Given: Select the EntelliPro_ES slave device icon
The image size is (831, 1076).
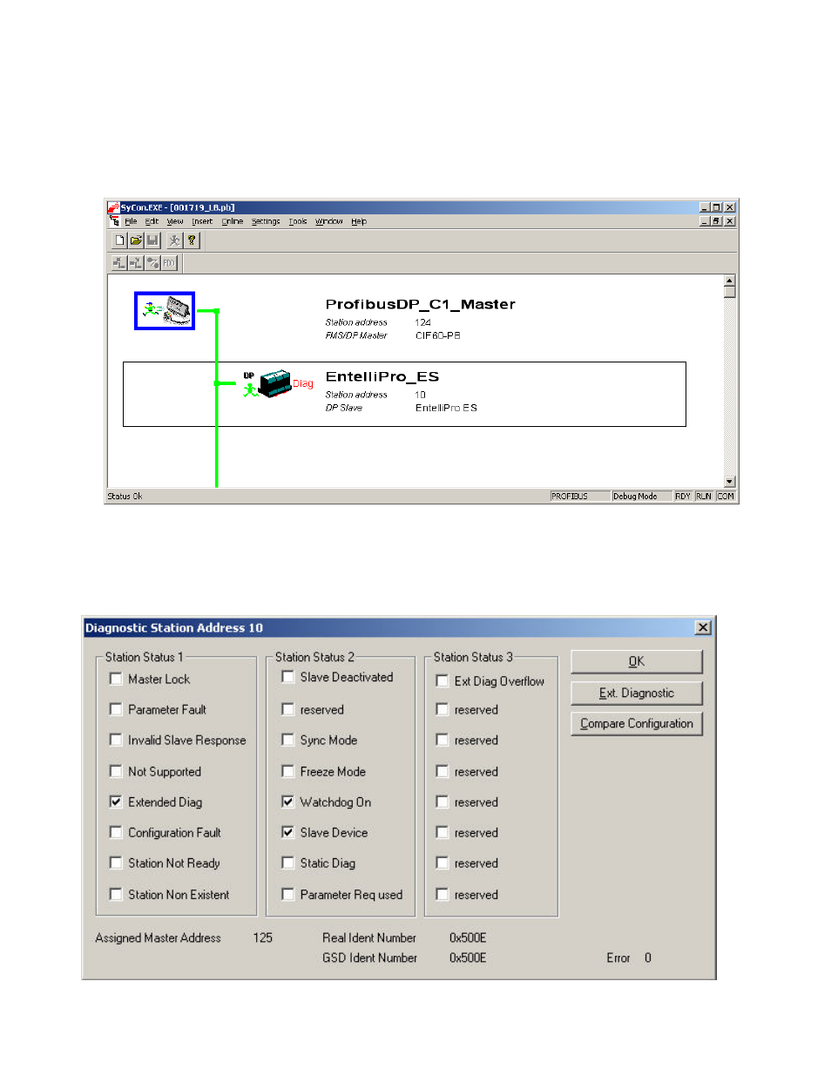Looking at the screenshot, I should point(275,383).
